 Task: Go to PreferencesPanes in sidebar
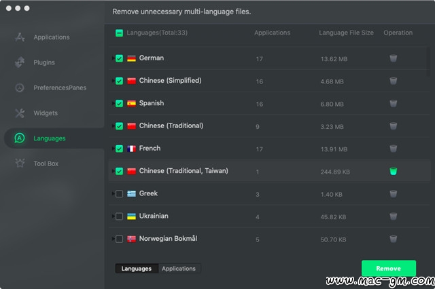59,88
